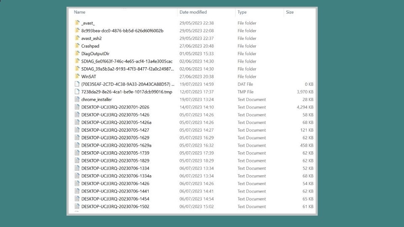Click the avast_ash2 folder icon
The height and width of the screenshot is (227, 404).
tap(77, 38)
